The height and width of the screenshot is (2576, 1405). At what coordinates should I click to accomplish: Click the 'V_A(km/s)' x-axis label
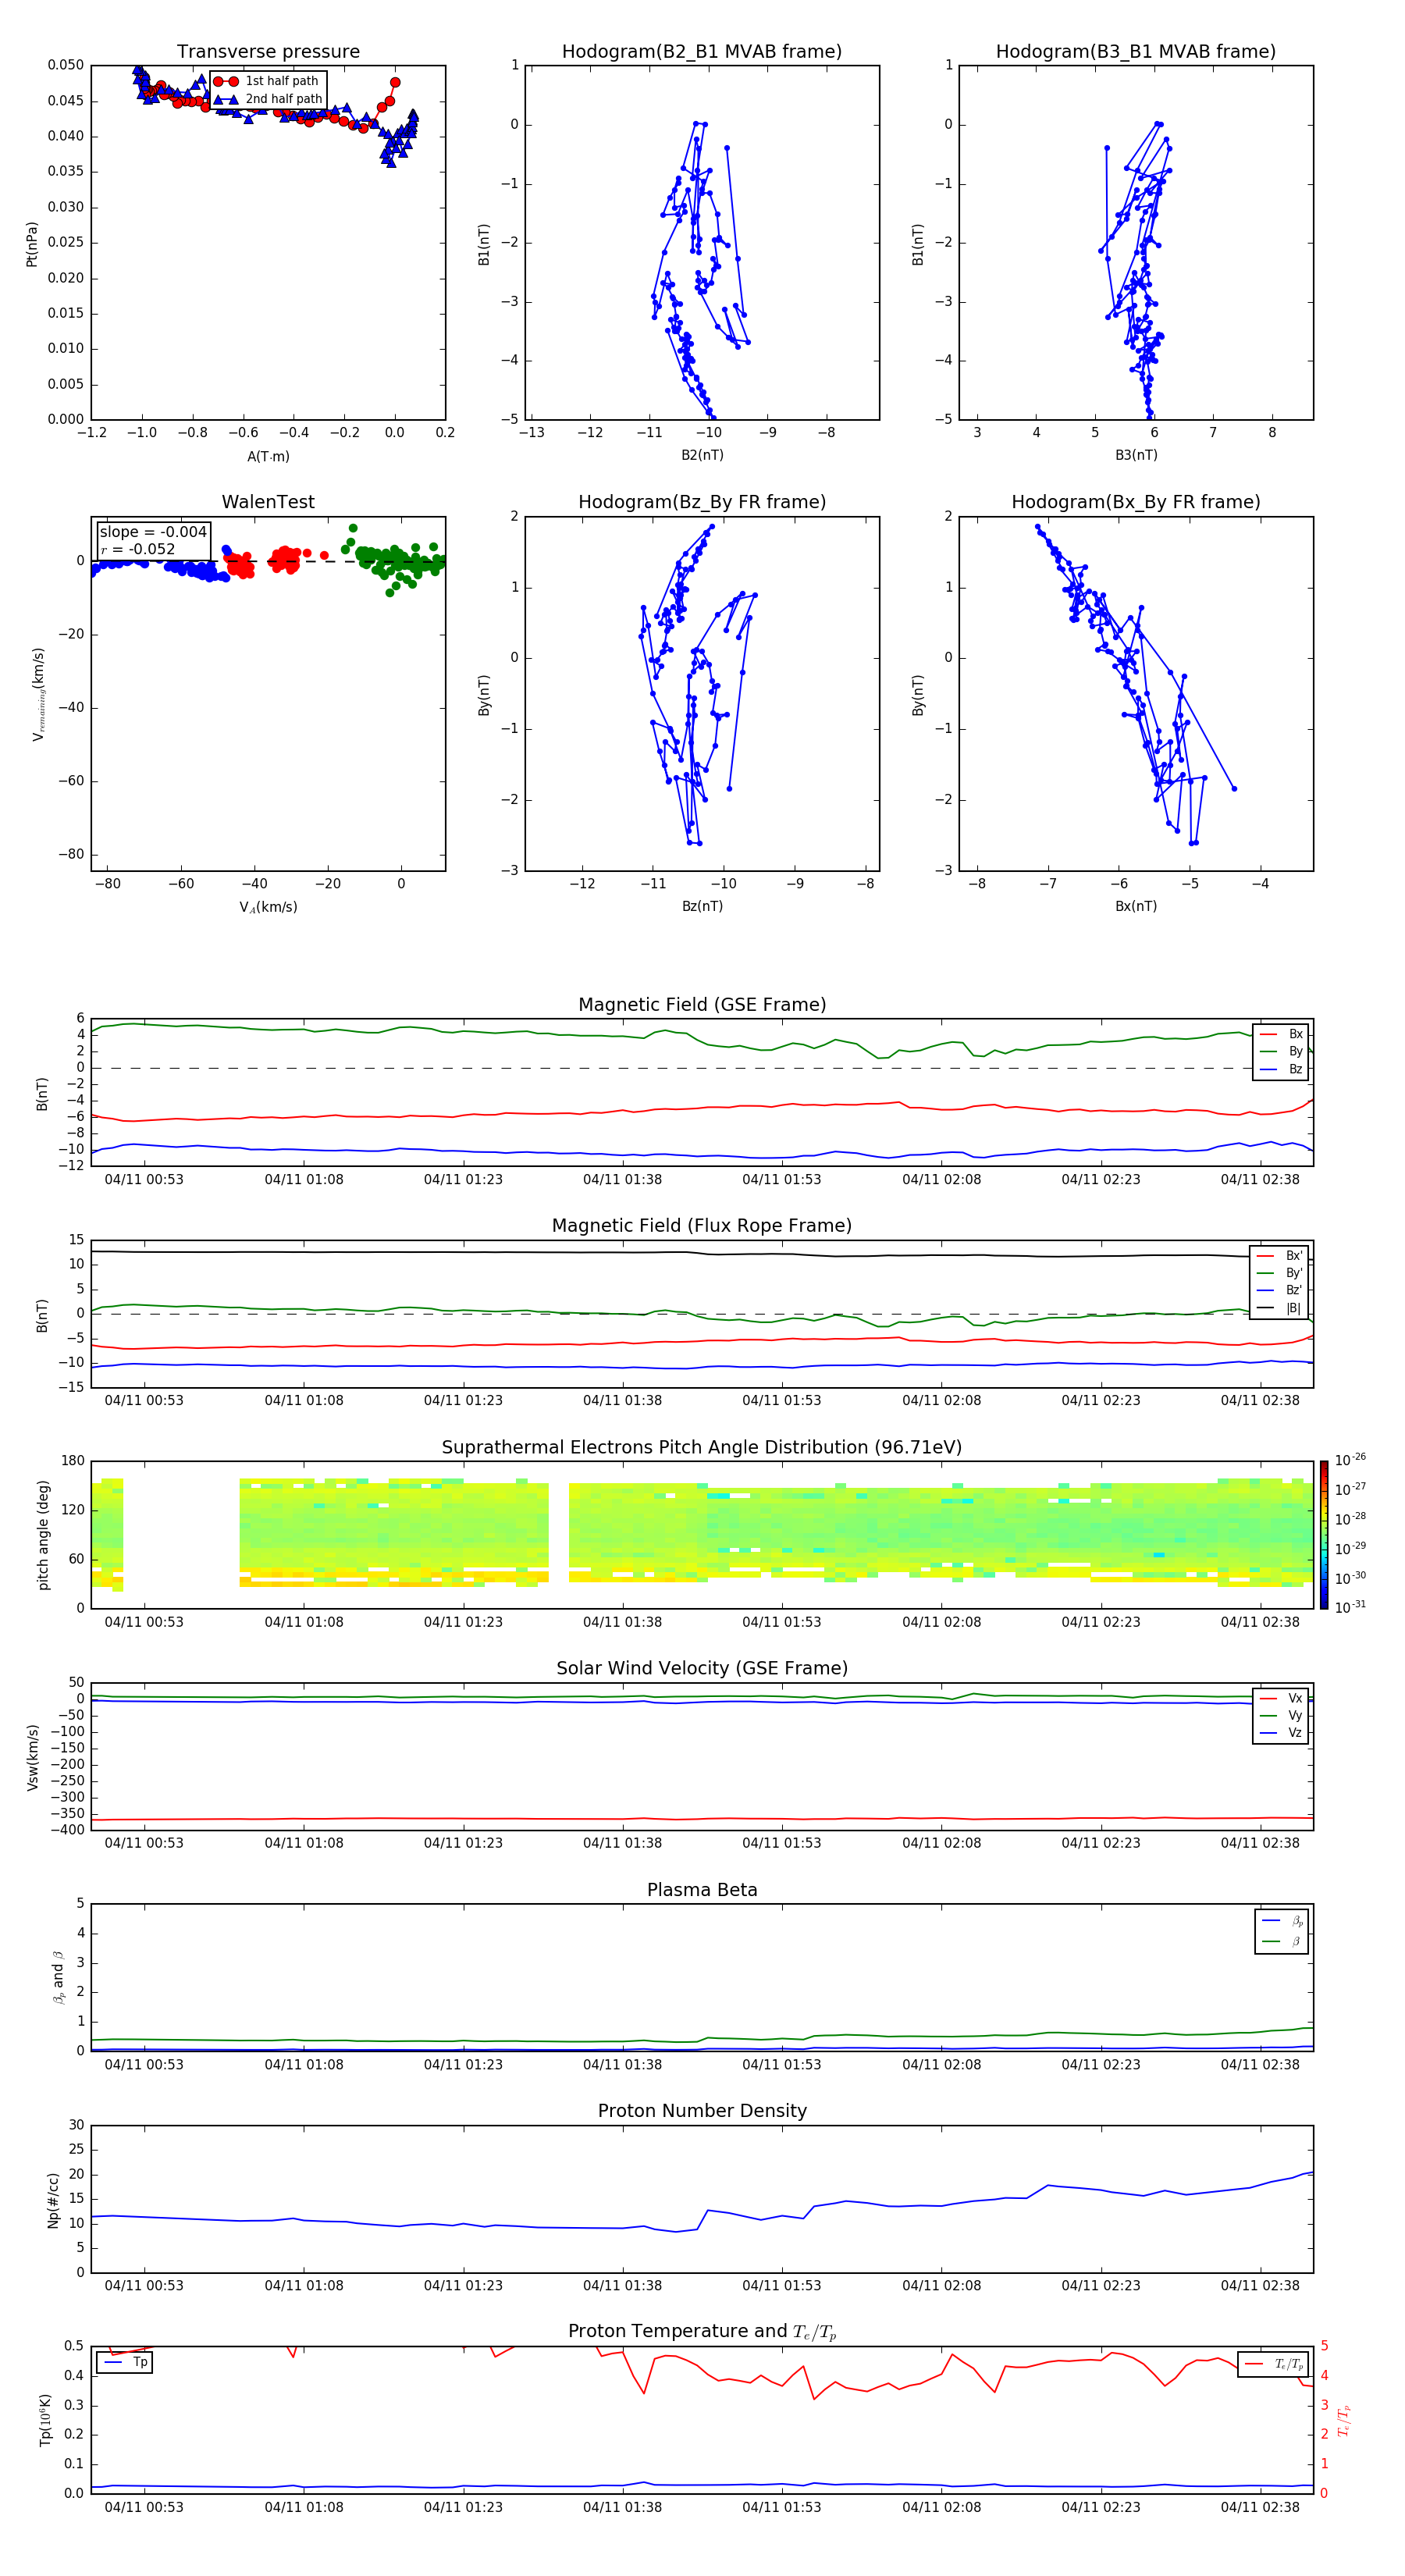click(268, 907)
